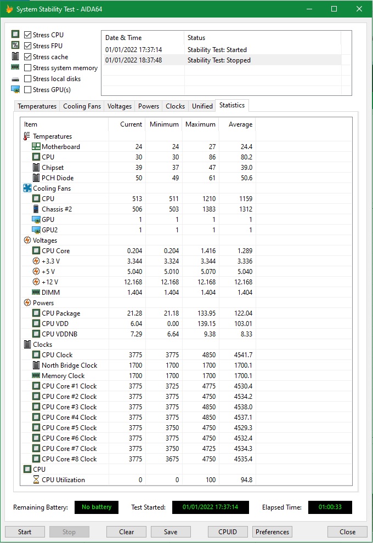This screenshot has width=373, height=543.
Task: Select the Unified tab
Action: pos(202,106)
